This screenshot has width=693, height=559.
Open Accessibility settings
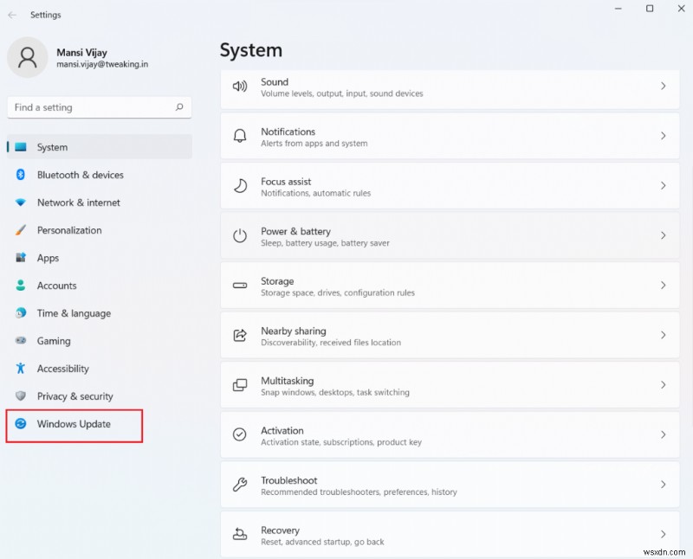coord(19,369)
